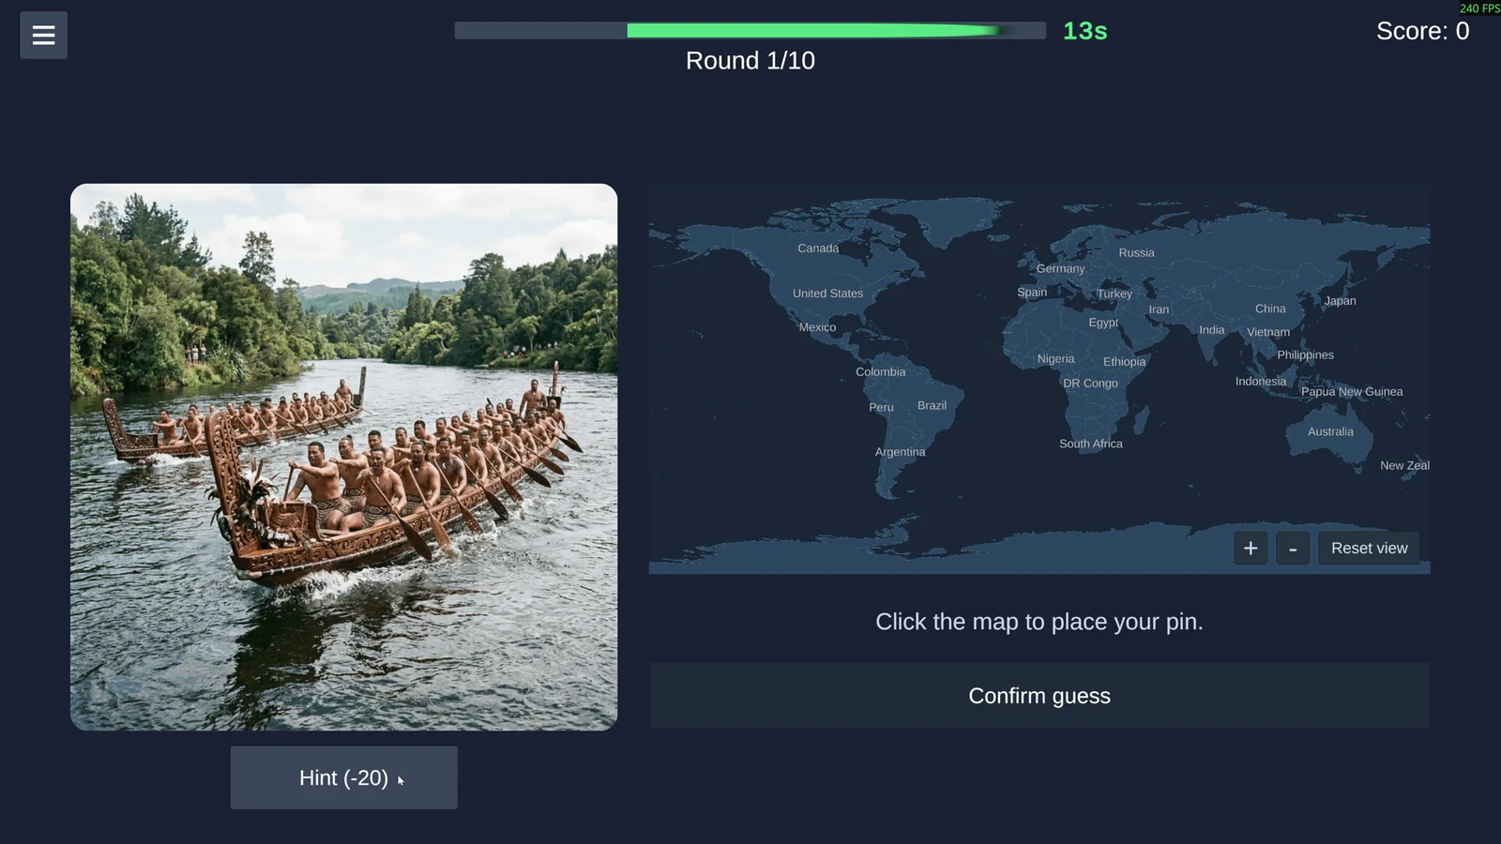Place pin on Japan
The height and width of the screenshot is (844, 1501).
pos(1340,301)
